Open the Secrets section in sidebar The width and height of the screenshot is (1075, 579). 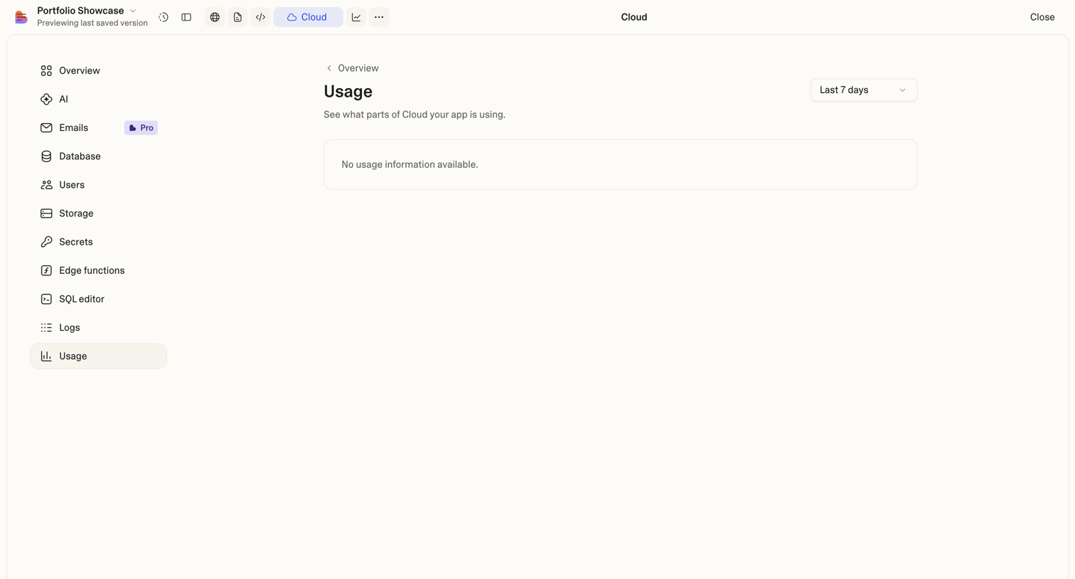pyautogui.click(x=98, y=242)
